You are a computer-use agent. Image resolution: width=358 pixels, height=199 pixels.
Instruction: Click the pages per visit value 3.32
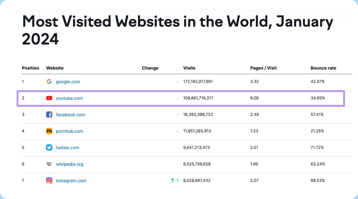[255, 82]
